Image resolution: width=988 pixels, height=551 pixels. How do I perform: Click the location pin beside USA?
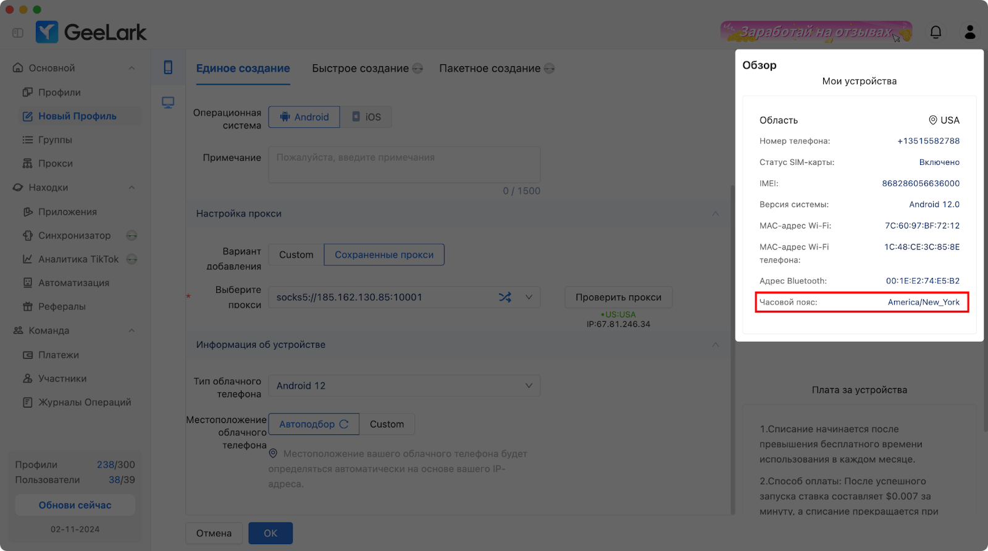point(932,120)
